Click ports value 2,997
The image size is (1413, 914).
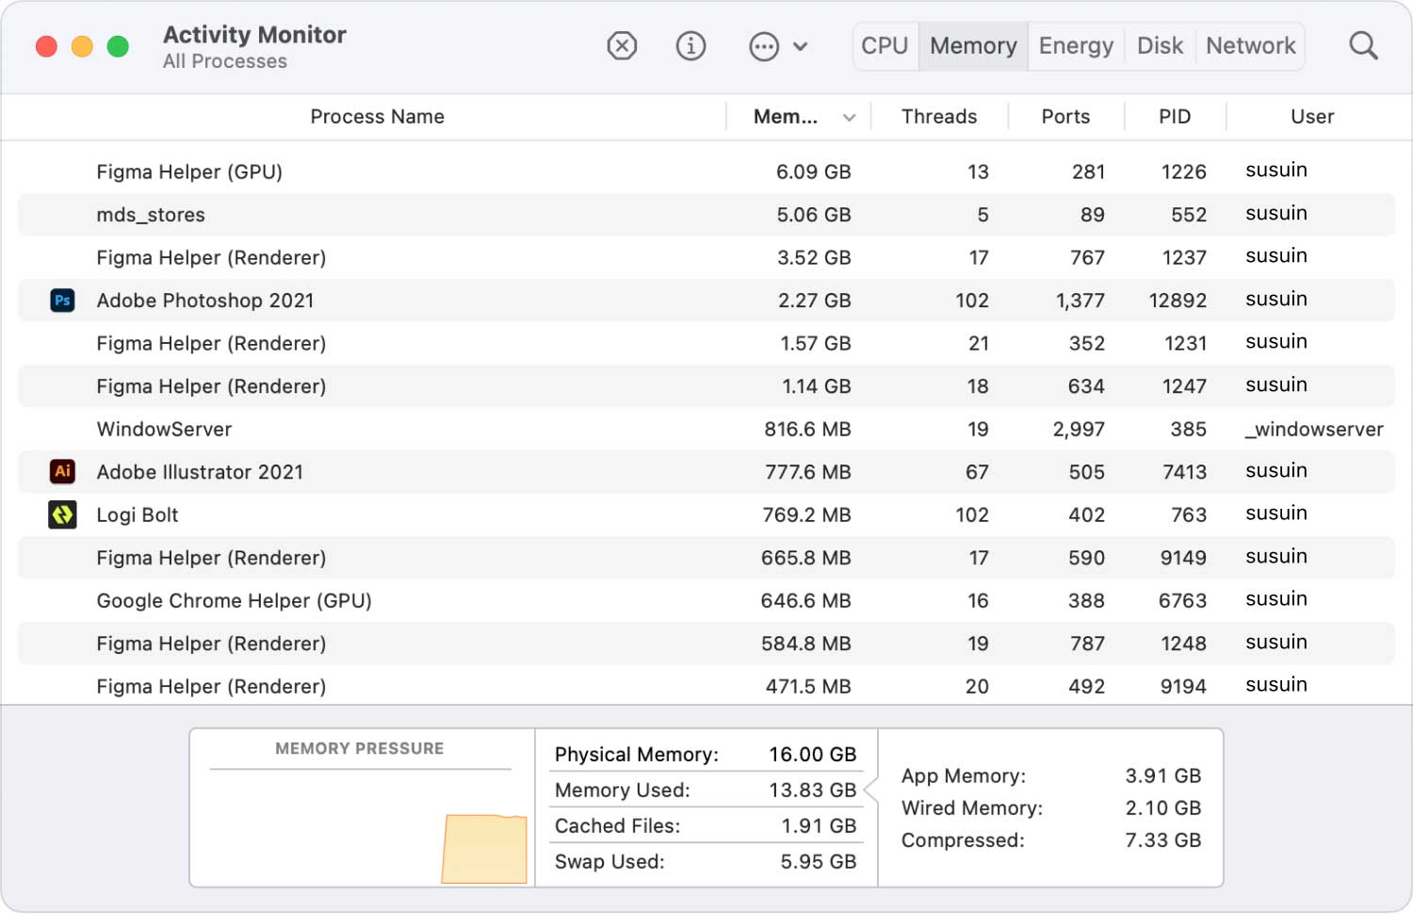pyautogui.click(x=1079, y=430)
